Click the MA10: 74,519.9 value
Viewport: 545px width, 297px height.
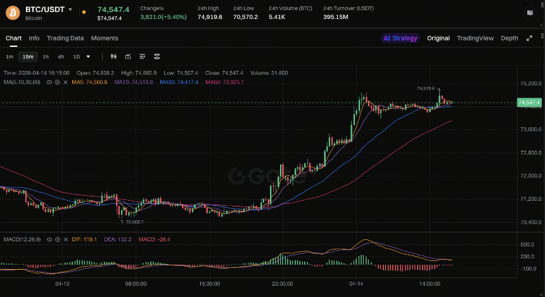[134, 82]
